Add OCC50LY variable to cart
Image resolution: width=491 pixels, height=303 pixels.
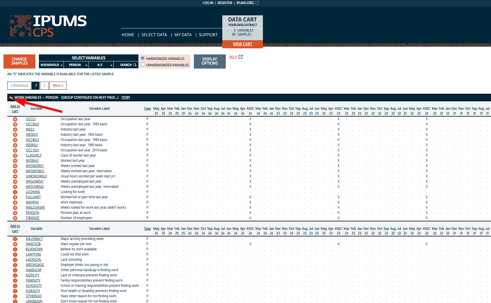(x=15, y=124)
